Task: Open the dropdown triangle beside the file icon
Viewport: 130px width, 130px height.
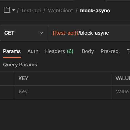Action: coord(14,10)
